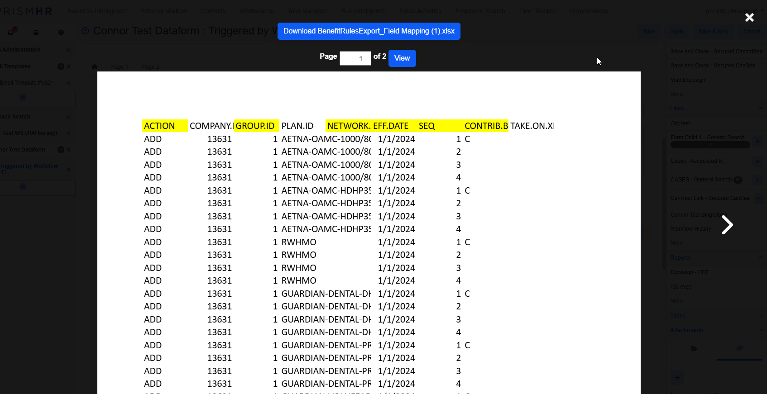The image size is (767, 394).
Task: Close the Templates sidebar item
Action: 69,66
